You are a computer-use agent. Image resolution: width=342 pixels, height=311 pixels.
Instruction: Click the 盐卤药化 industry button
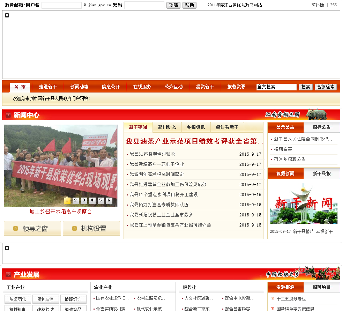point(18,299)
